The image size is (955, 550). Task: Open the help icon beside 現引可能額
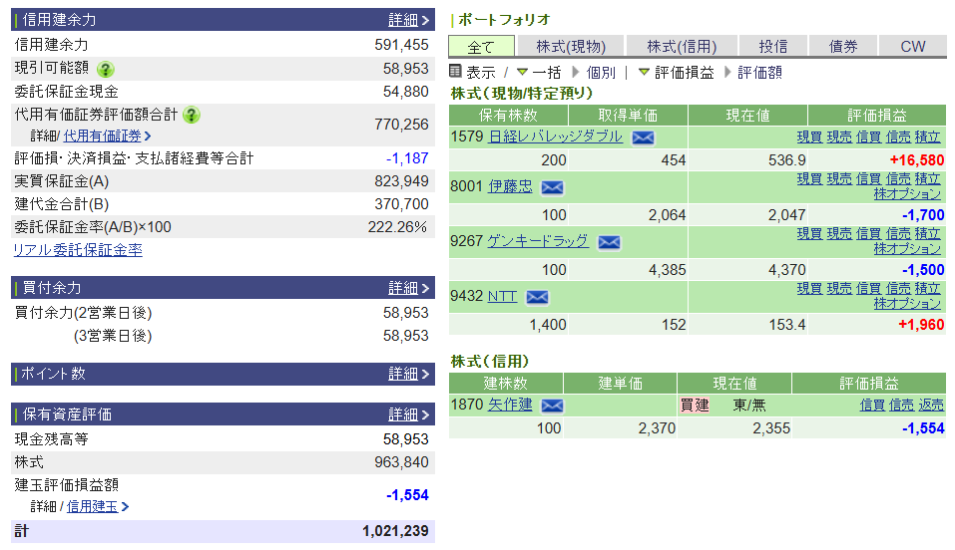click(106, 69)
